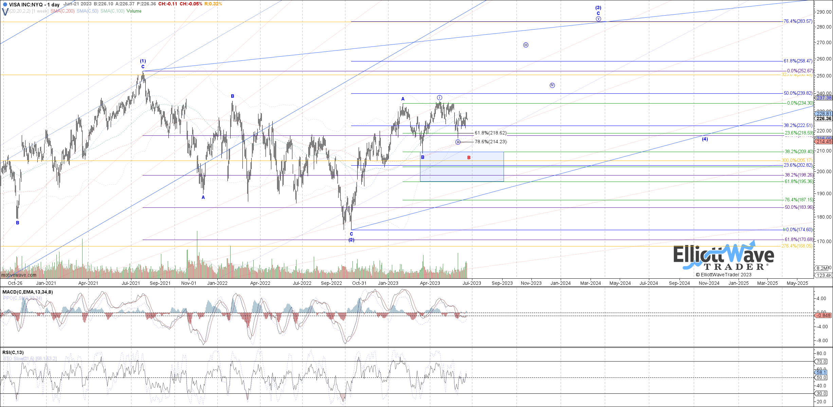Click the green Volume legend label
The height and width of the screenshot is (407, 833).
point(134,11)
